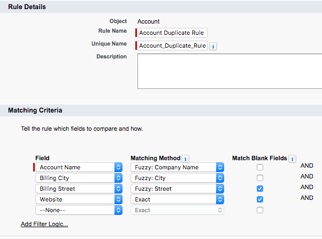The height and width of the screenshot is (239, 322).
Task: Uncheck Match Blank Fields for Billing Street
Action: pos(260,189)
